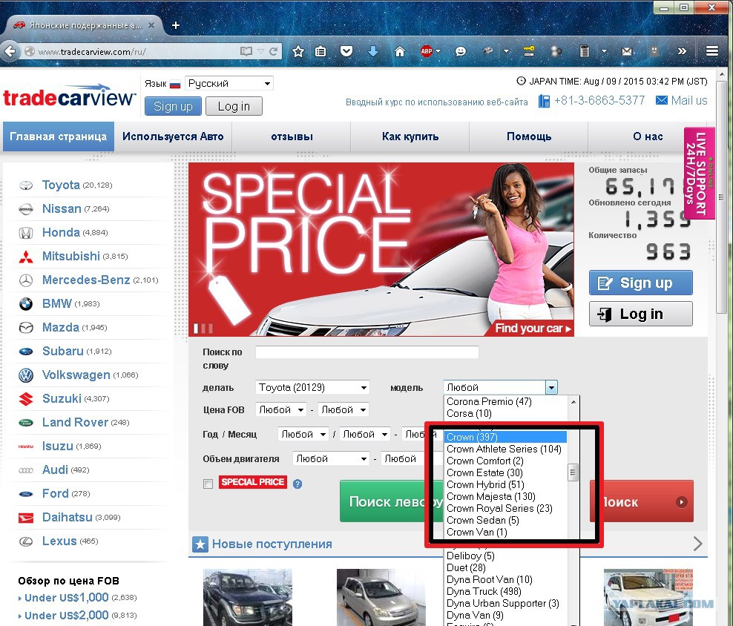Image resolution: width=733 pixels, height=626 pixels.
Task: Click the first banner slide indicator
Action: (x=197, y=329)
